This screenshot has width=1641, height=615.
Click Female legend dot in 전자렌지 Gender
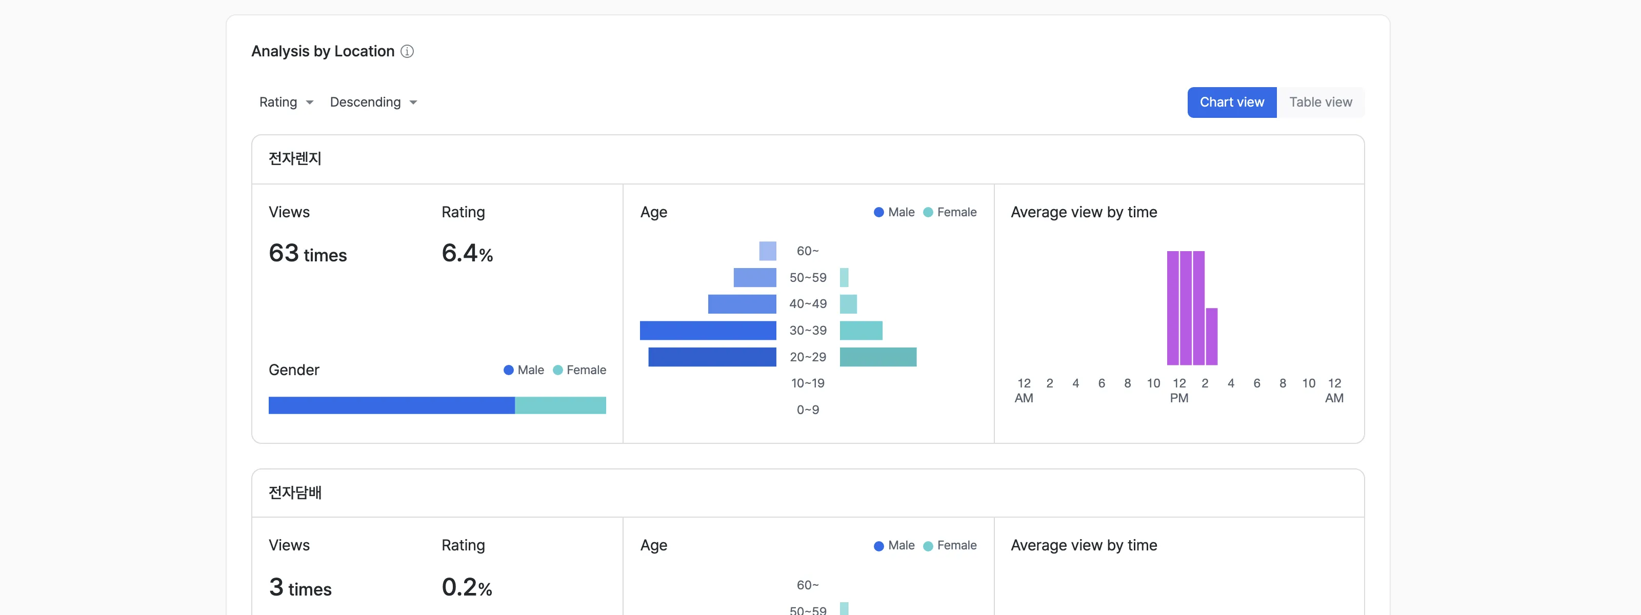coord(557,371)
